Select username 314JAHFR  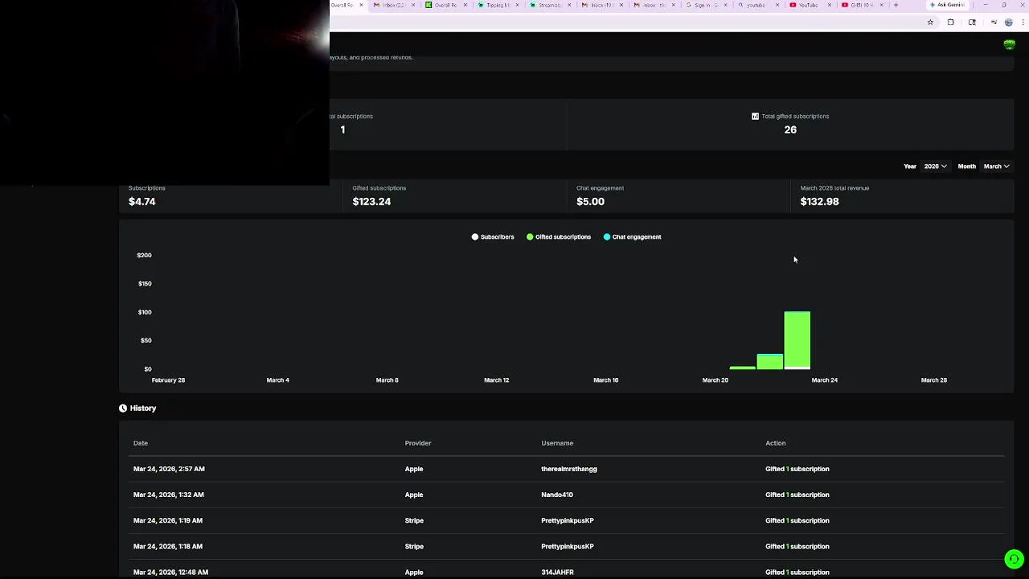pyautogui.click(x=557, y=573)
